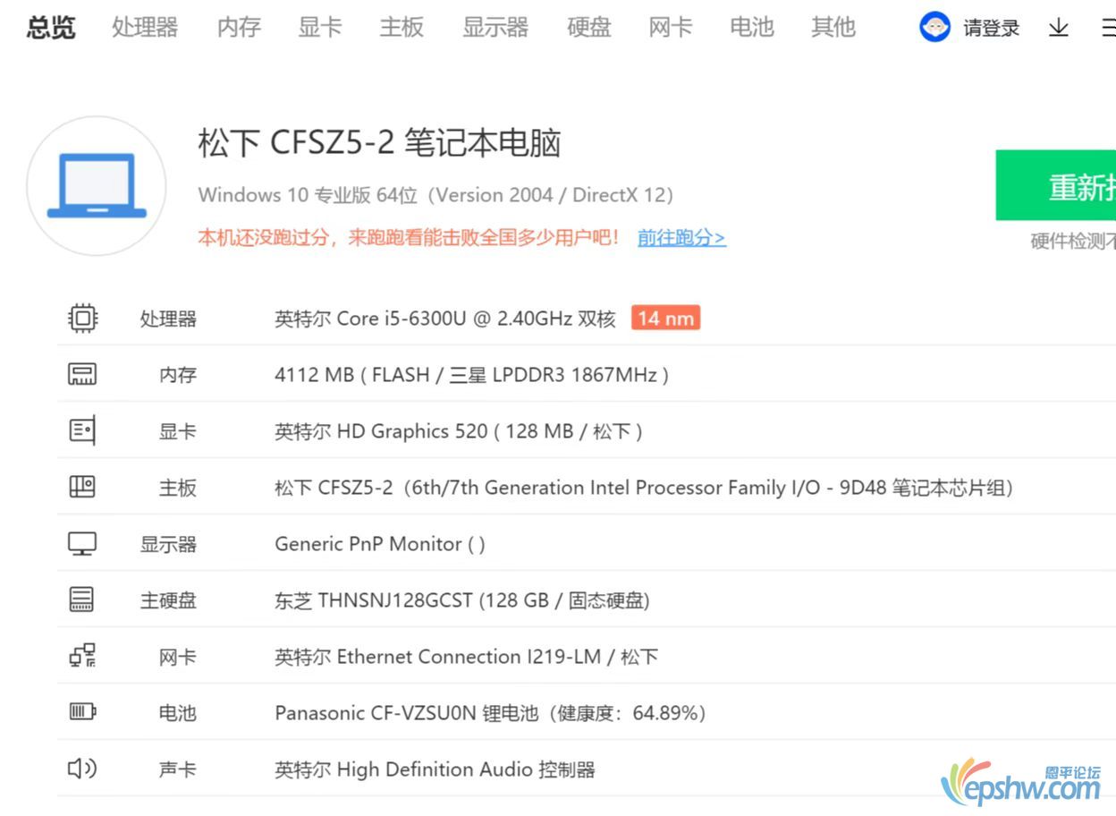Click the 英特尔 HD Graphics 520 value
This screenshot has height=816, width=1116.
(x=459, y=431)
